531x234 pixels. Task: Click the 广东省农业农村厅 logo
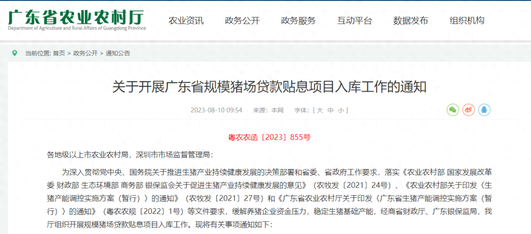[x=77, y=20]
